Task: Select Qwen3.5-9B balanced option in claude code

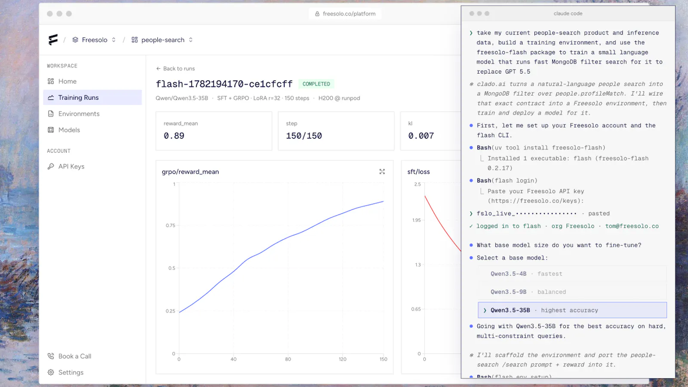Action: tap(572, 292)
